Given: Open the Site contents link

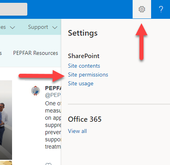Looking at the screenshot, I should coord(84,66).
